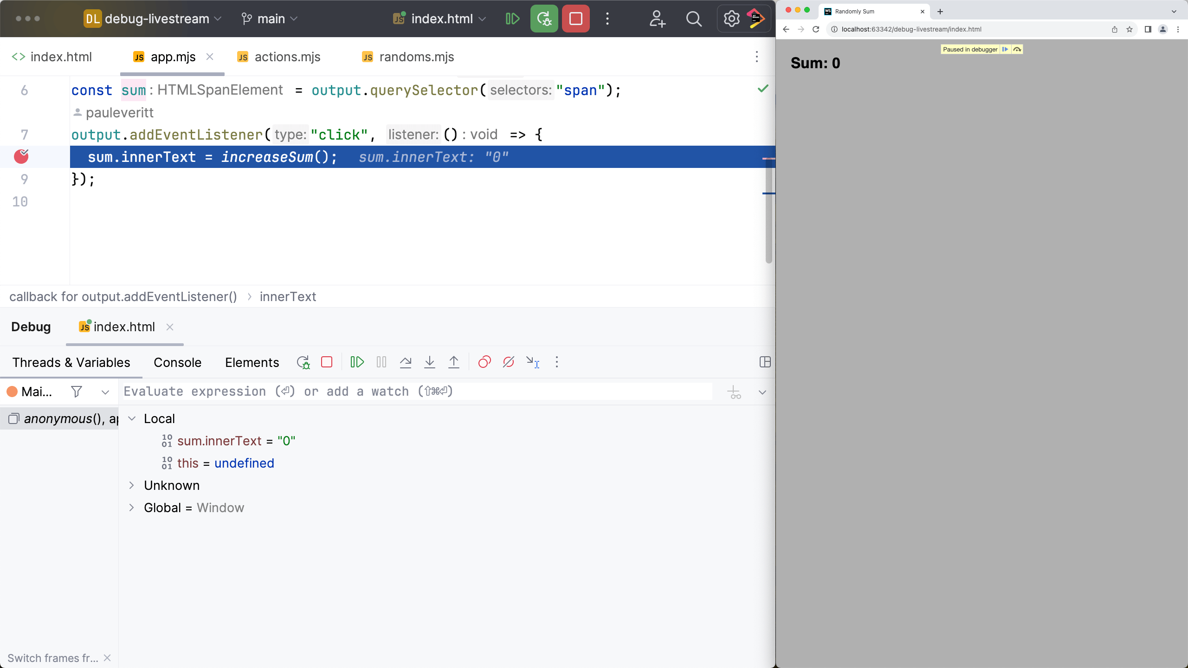The image size is (1188, 668).
Task: Switch to the Console debug tab
Action: coord(177,362)
